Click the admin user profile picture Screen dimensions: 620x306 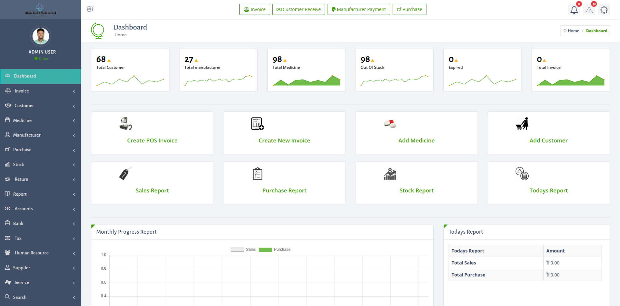(41, 36)
